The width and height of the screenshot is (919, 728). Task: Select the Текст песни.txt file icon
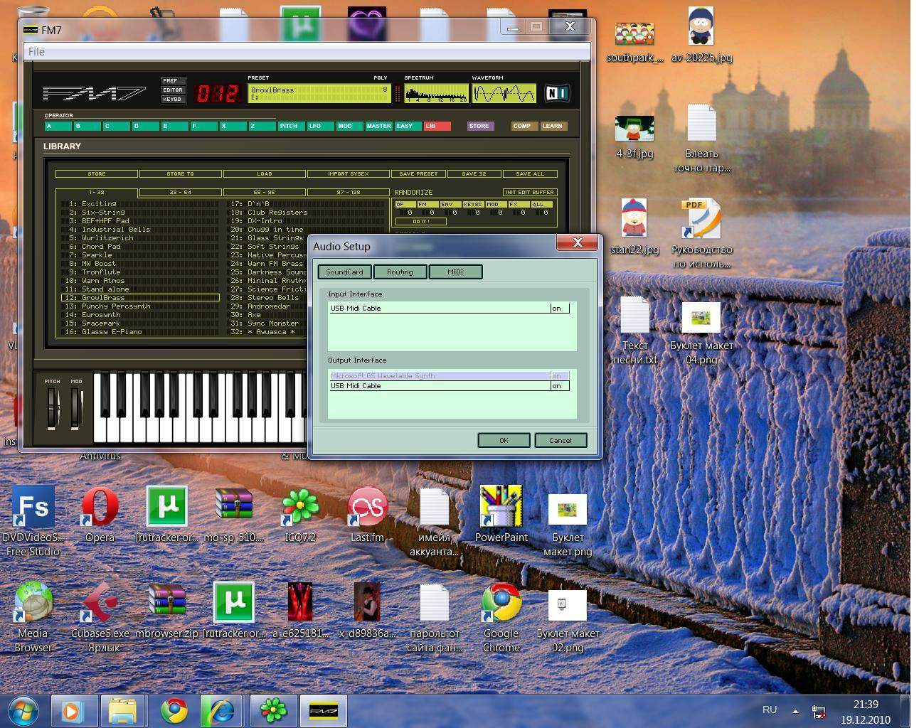634,330
